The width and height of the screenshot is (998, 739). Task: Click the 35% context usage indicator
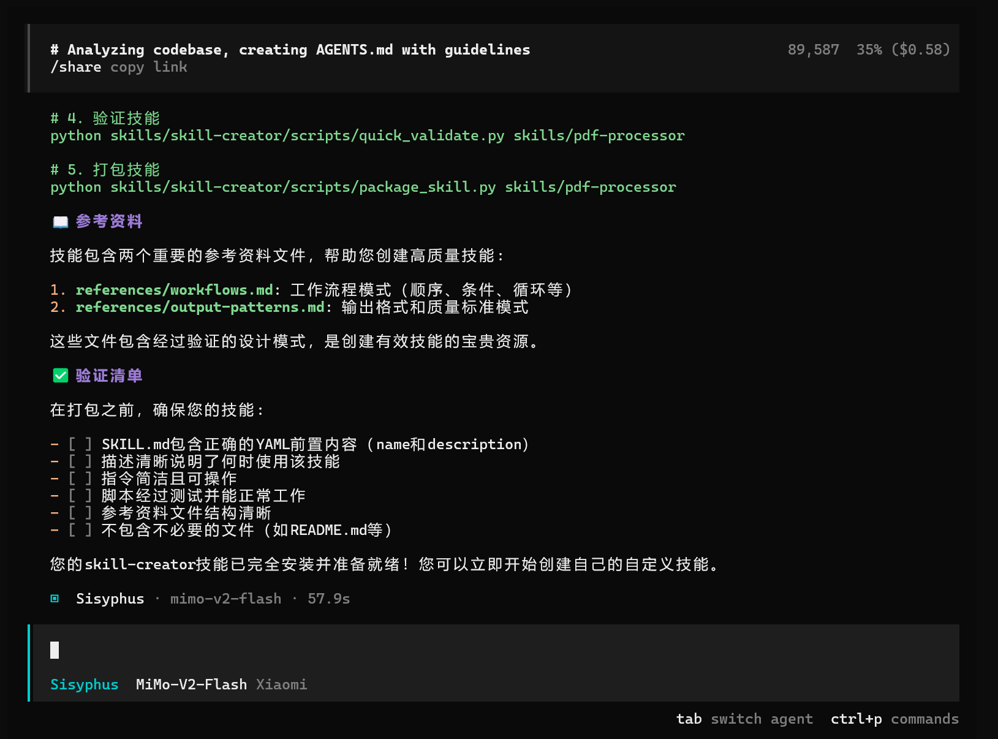click(869, 50)
